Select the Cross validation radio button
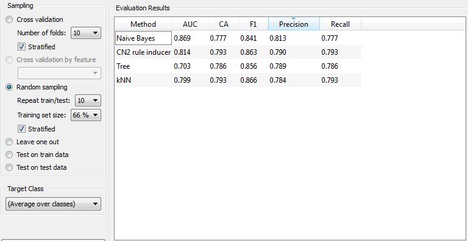The image size is (468, 241). [9, 19]
